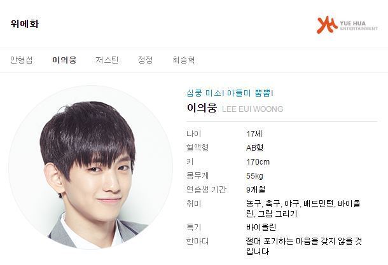
Task: Open the 정정 tab
Action: pyautogui.click(x=145, y=60)
